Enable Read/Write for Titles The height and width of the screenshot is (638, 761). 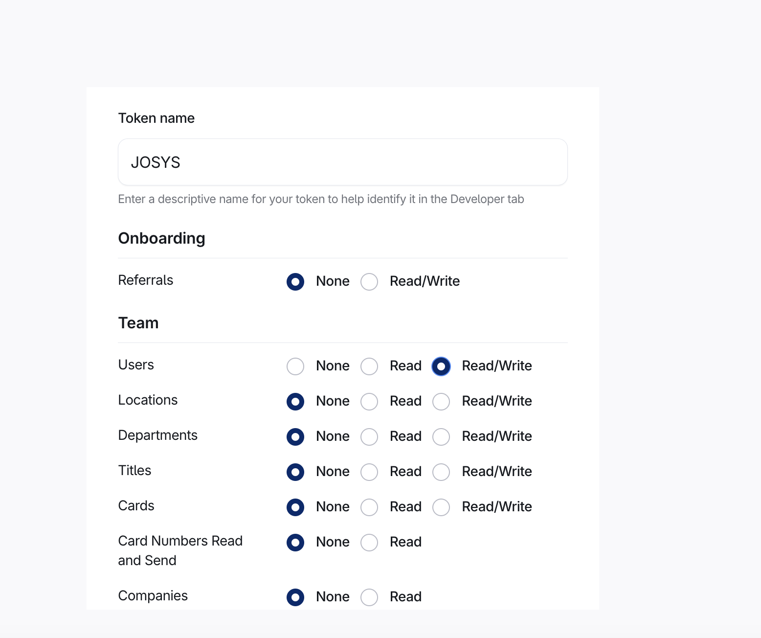point(441,472)
